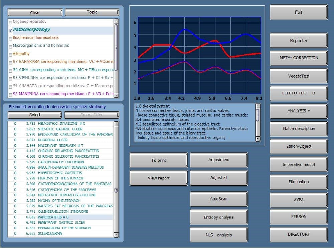Image resolution: width=334 pixels, height=248 pixels.
Task: Run Entropy analysis
Action: tap(219, 217)
